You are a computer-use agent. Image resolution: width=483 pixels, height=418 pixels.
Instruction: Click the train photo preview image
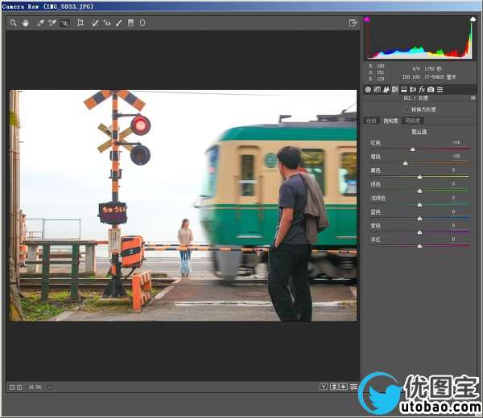[x=184, y=206]
